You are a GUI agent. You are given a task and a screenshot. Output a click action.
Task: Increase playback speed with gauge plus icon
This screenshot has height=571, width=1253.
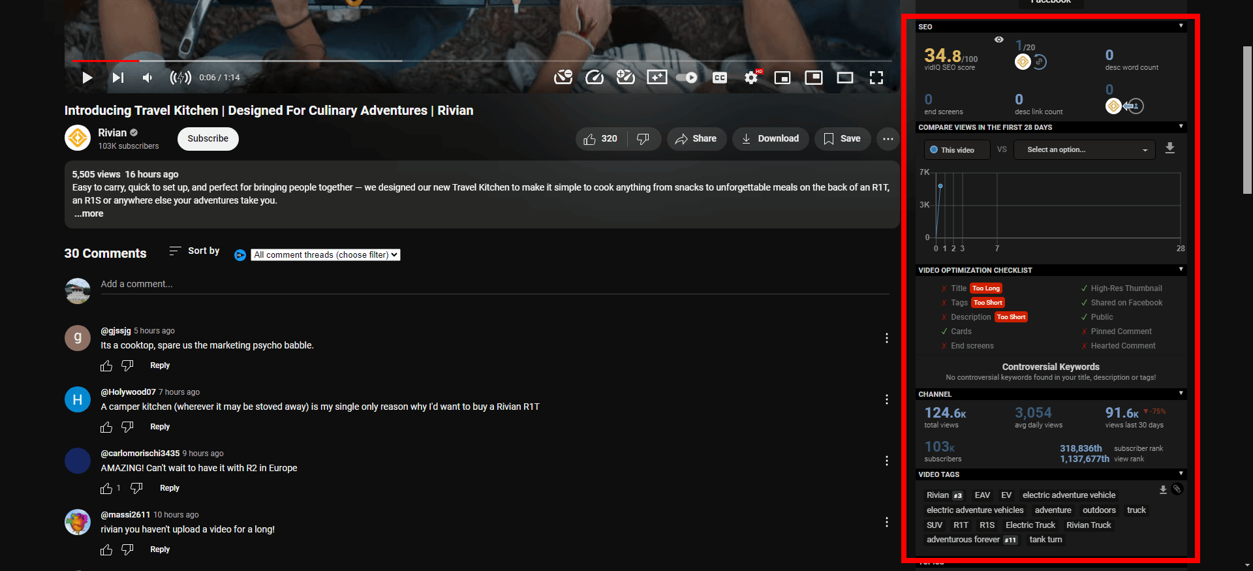625,78
